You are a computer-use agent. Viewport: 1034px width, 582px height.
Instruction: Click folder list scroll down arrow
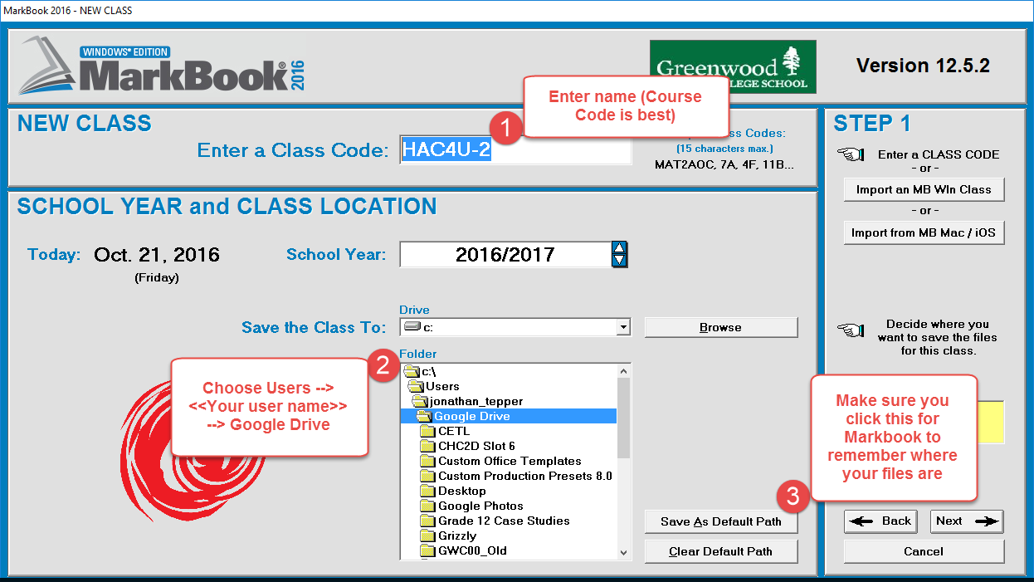(623, 552)
